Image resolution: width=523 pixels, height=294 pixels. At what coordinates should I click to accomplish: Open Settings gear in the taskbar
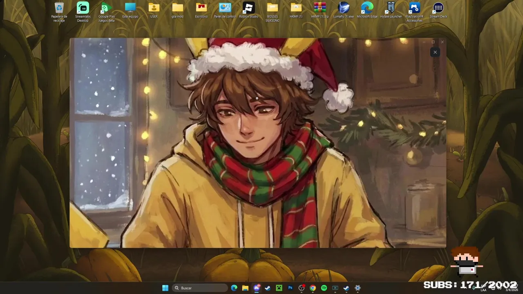click(x=358, y=288)
